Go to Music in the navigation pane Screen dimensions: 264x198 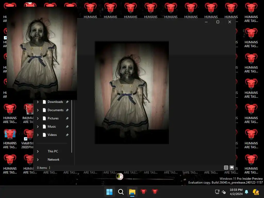[52, 127]
